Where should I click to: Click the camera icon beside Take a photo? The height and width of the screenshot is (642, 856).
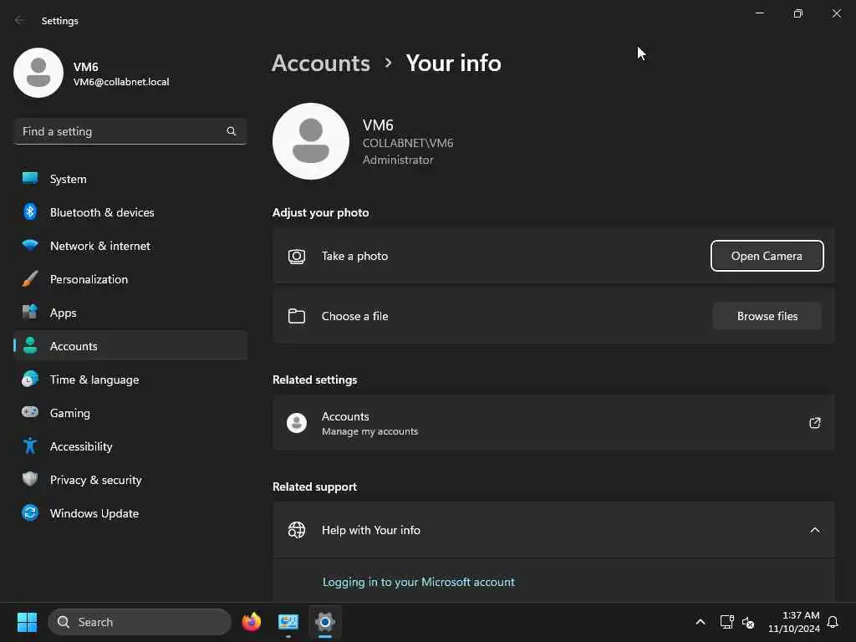pos(297,256)
